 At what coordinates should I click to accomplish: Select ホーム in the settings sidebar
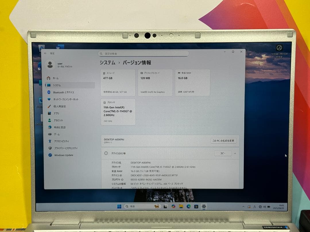click(56, 78)
